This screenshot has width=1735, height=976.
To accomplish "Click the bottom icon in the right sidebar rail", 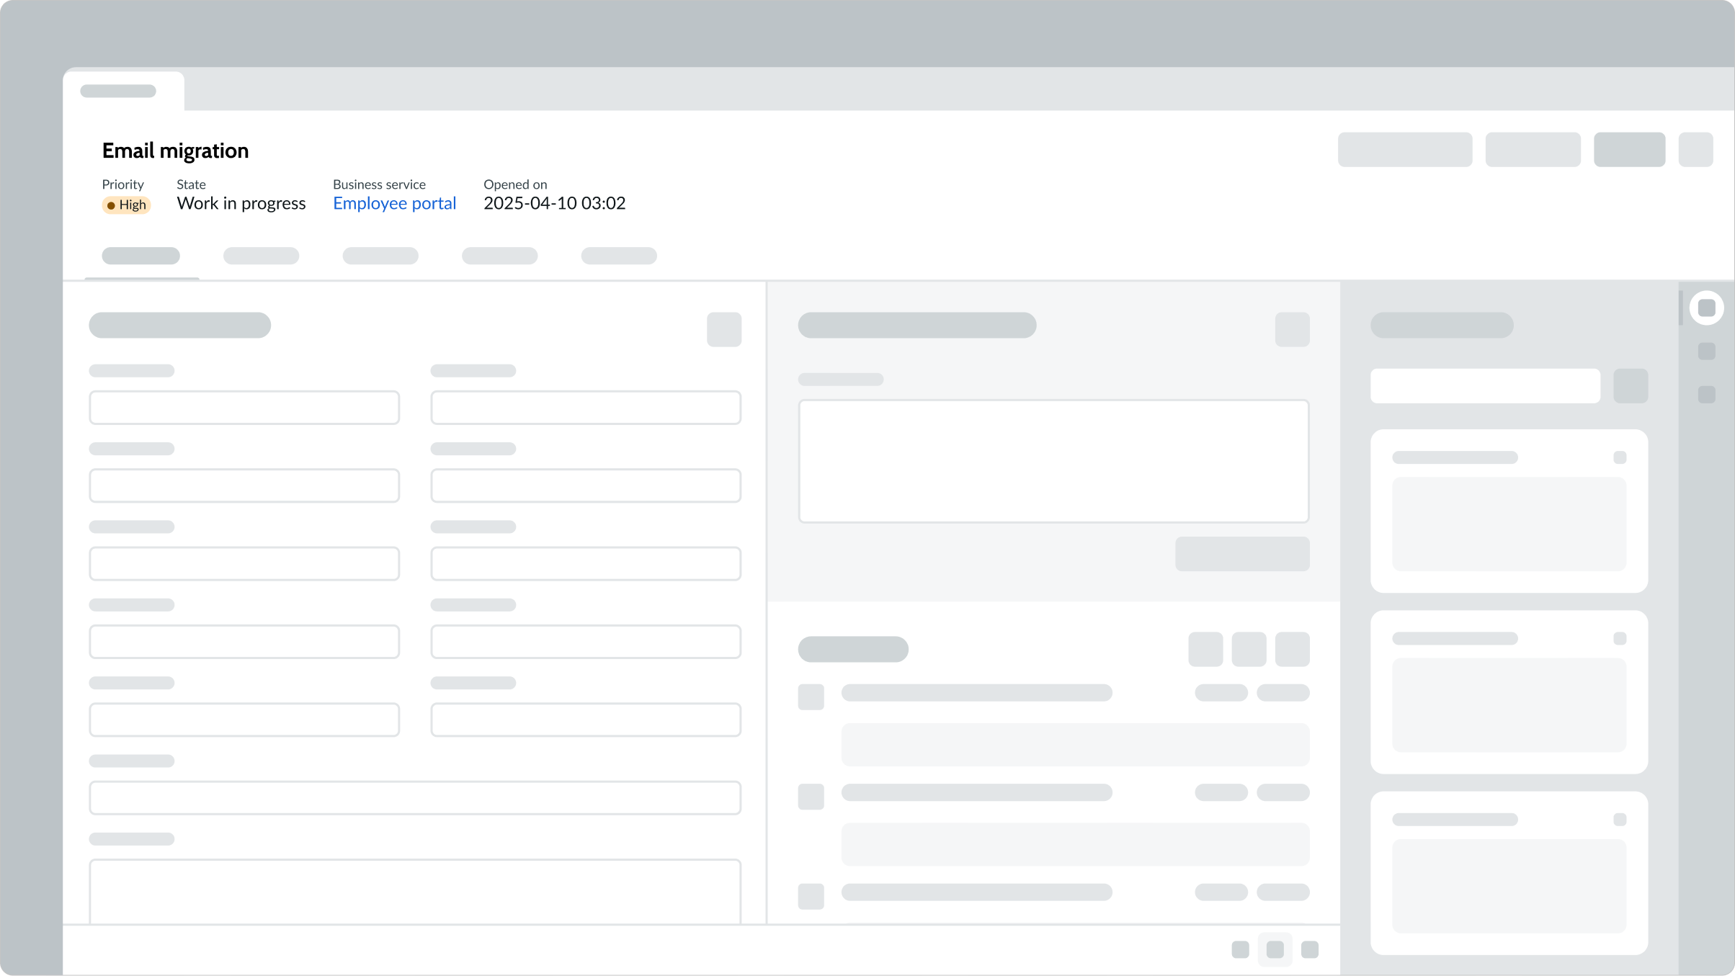I will [x=1706, y=394].
